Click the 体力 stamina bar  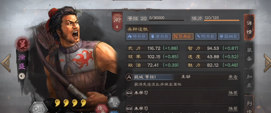click(x=221, y=20)
